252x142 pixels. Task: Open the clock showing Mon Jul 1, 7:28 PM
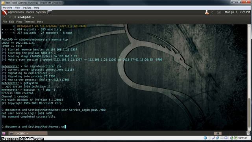click(237, 12)
